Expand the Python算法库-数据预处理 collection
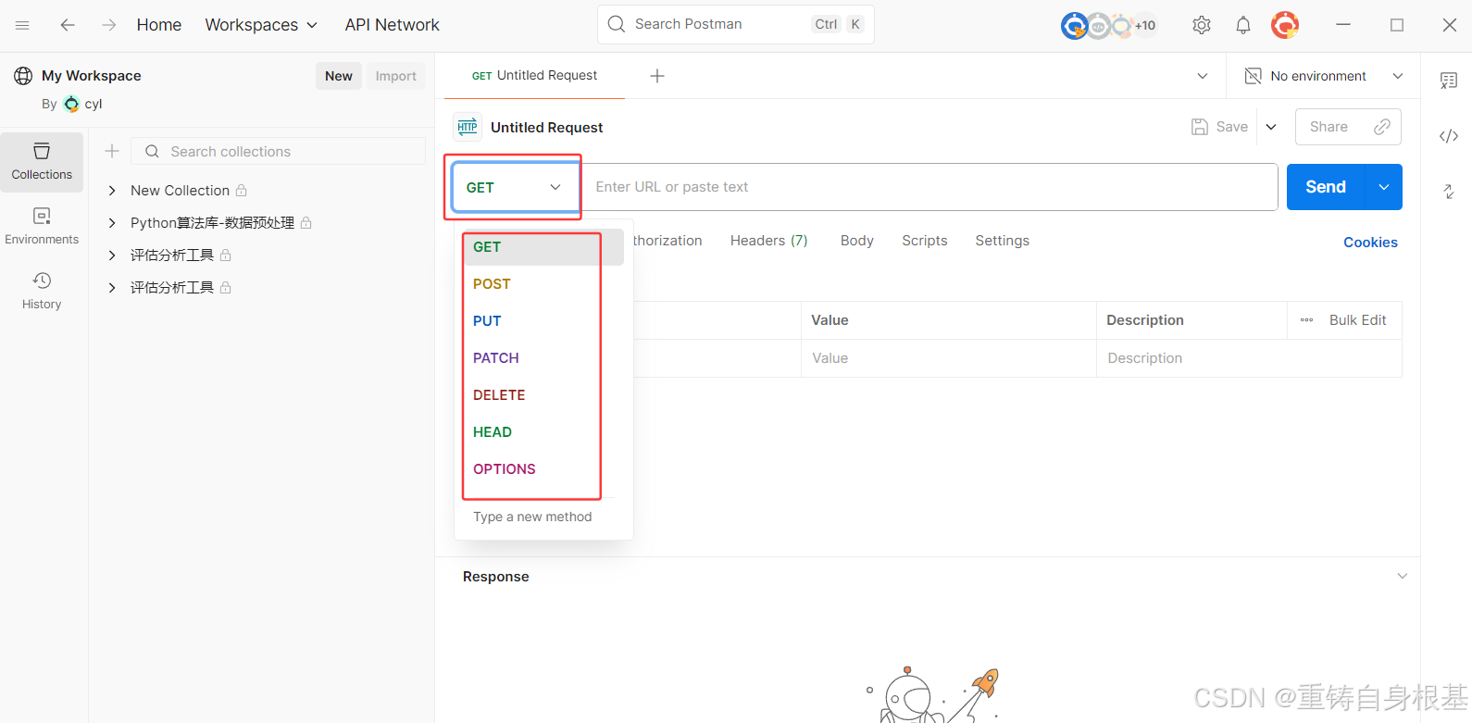Screen dimensions: 1472x723 click(x=112, y=223)
